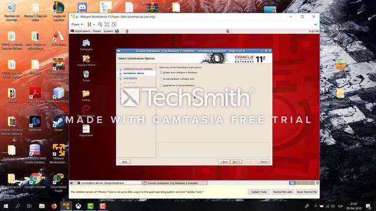376x211 pixels.
Task: Open the ESP language indicator in system tray
Action: [x=340, y=206]
